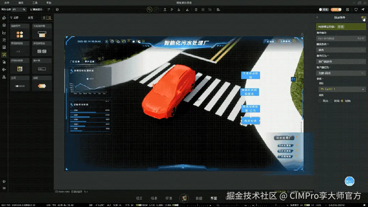
Task: Click the event remarks input field
Action: [x=341, y=38]
